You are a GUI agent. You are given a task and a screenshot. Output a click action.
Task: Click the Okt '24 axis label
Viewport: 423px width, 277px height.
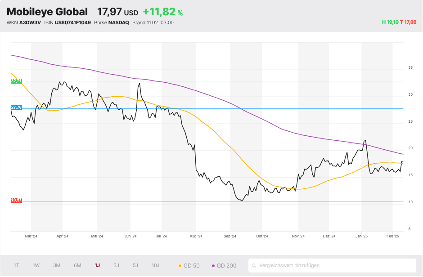click(x=262, y=237)
